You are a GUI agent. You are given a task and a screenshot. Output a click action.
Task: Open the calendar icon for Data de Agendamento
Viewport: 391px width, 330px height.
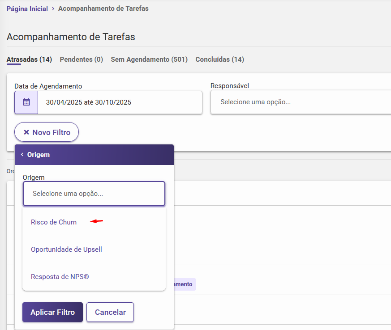26,102
